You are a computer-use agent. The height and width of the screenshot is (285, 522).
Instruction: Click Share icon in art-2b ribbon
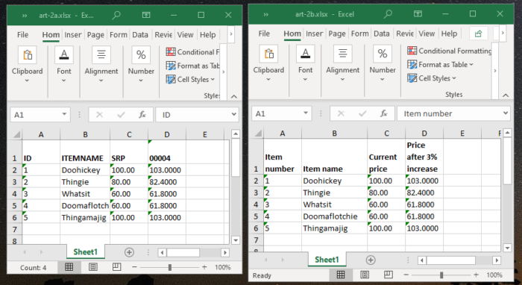click(x=479, y=34)
